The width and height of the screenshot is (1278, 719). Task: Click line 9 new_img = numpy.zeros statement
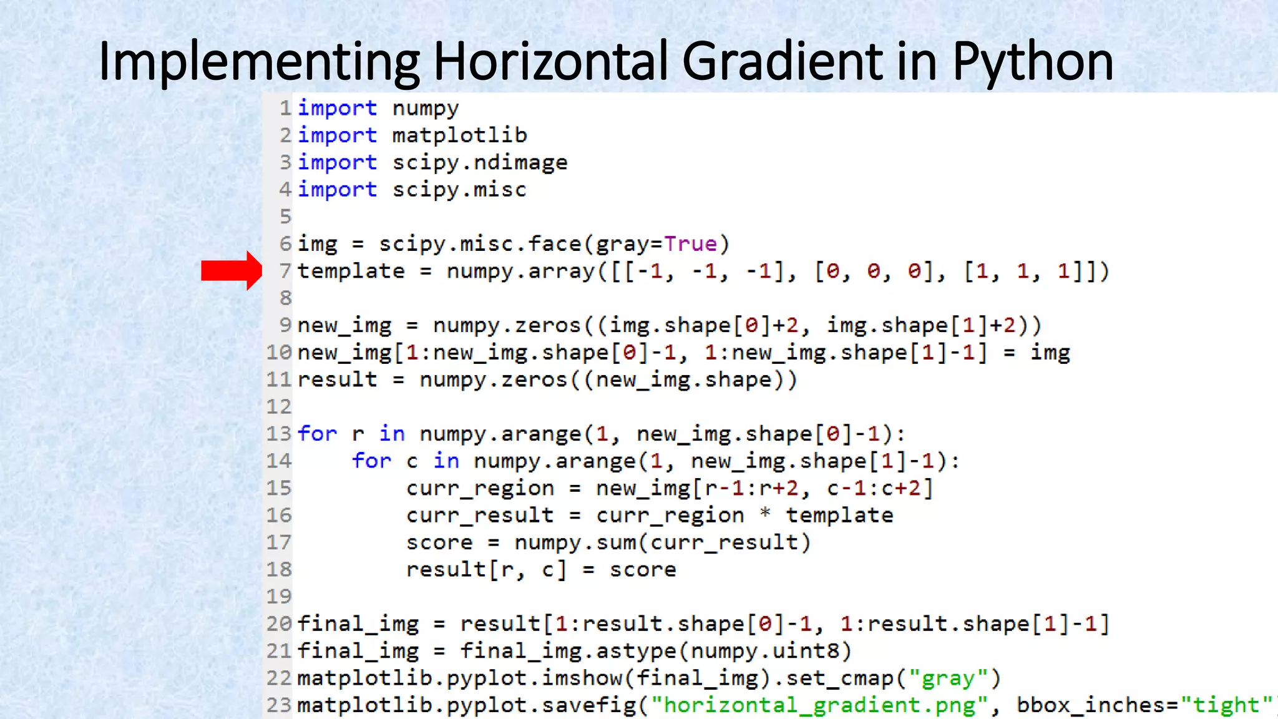670,325
